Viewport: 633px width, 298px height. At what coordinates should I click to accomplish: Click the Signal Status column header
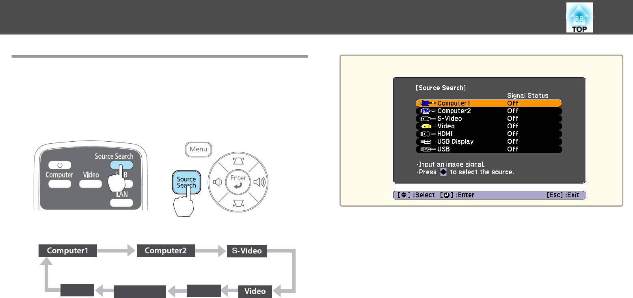527,96
